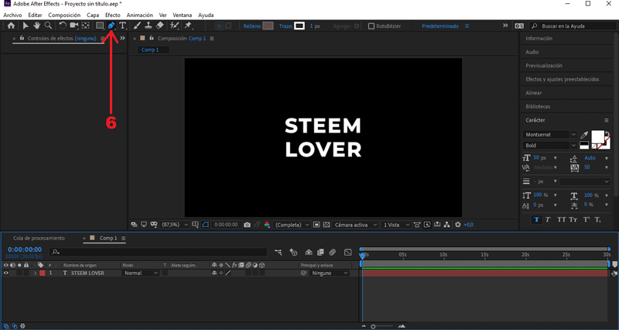Select the Rectangle shape tool
This screenshot has width=619, height=330.
[x=99, y=26]
